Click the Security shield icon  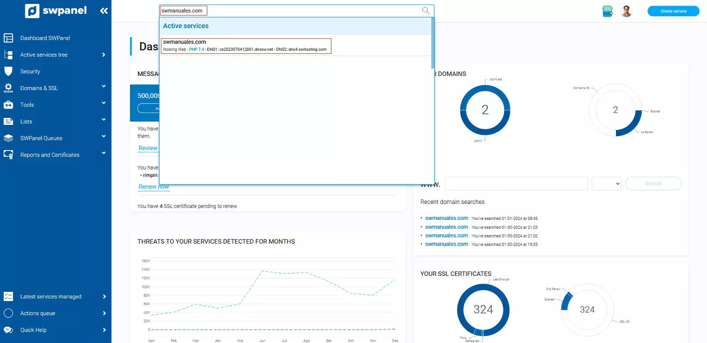8,72
